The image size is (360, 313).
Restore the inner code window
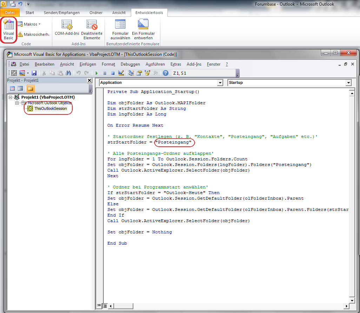pos(346,64)
